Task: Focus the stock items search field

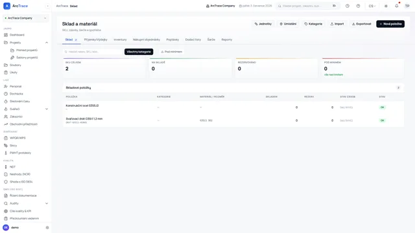Action: (x=93, y=52)
